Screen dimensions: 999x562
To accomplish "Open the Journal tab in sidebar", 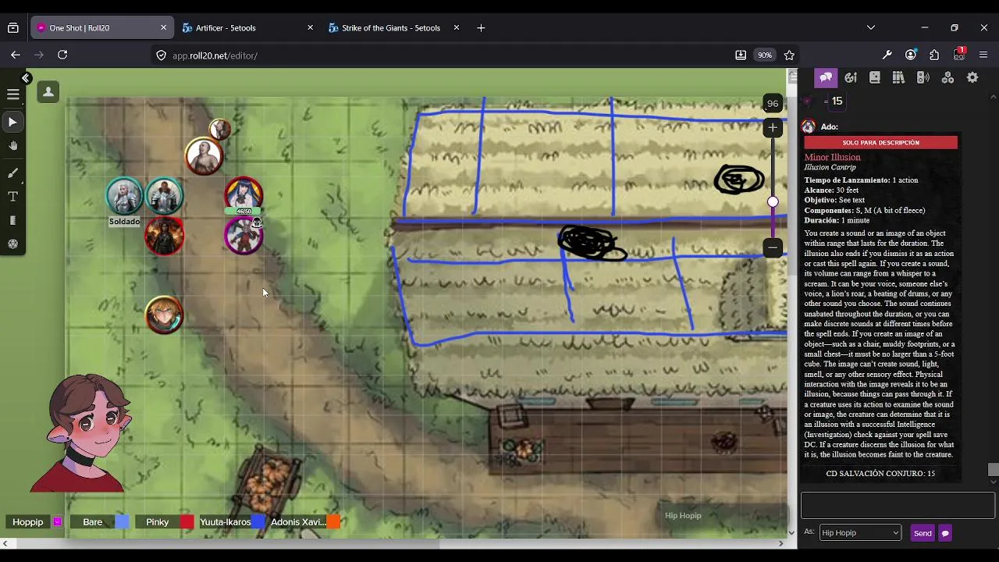I will click(875, 77).
